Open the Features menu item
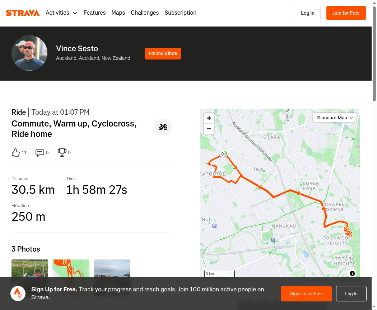377x310 pixels. pyautogui.click(x=94, y=13)
